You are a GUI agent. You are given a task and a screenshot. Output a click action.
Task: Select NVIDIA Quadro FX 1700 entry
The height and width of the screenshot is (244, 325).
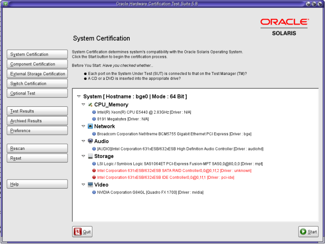150,193
